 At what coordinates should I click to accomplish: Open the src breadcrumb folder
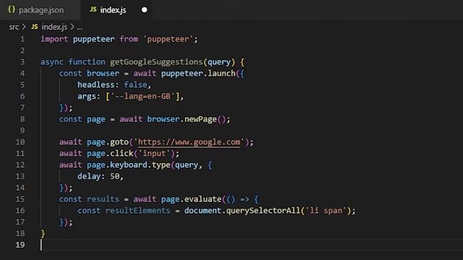[14, 27]
